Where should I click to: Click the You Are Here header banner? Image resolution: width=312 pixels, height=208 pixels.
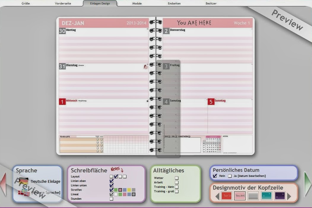pos(194,23)
